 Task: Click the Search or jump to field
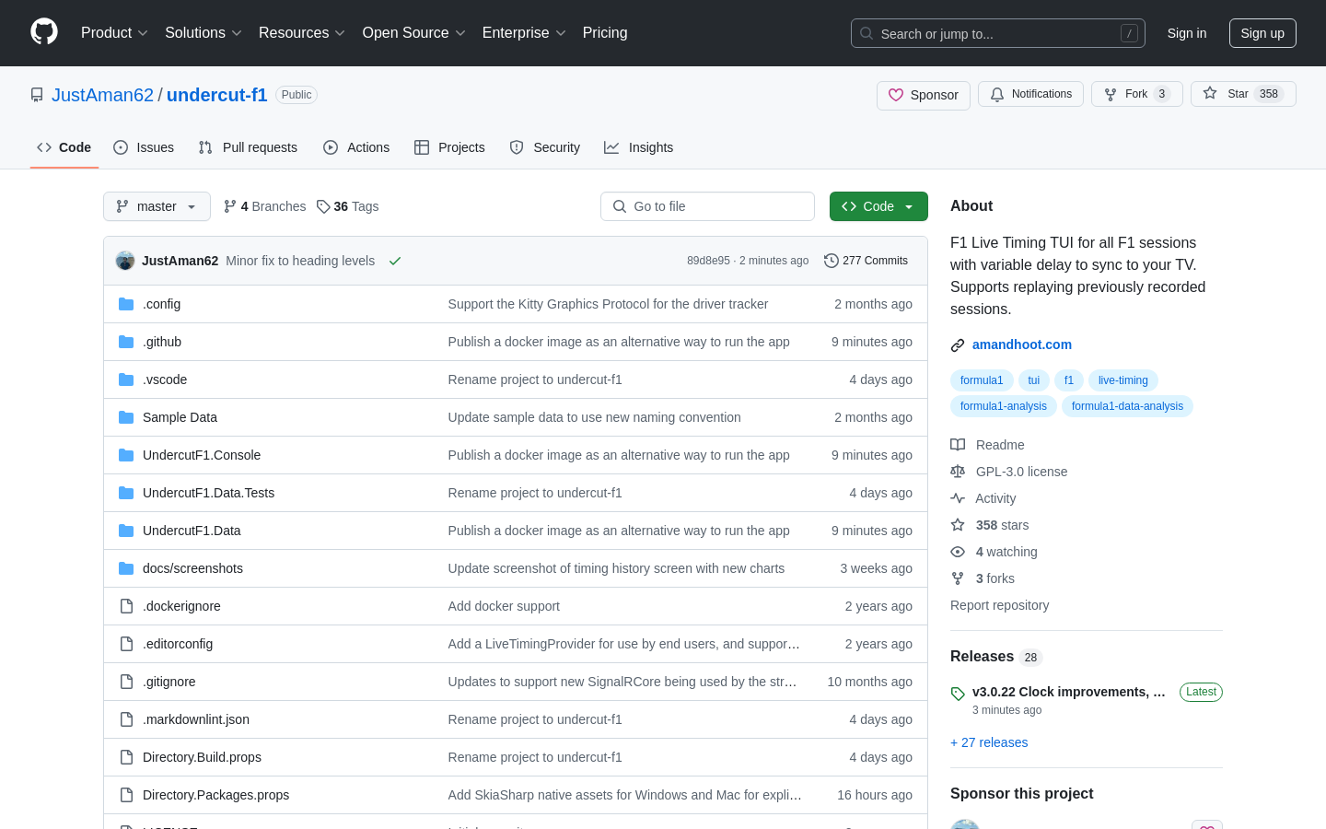tap(998, 33)
